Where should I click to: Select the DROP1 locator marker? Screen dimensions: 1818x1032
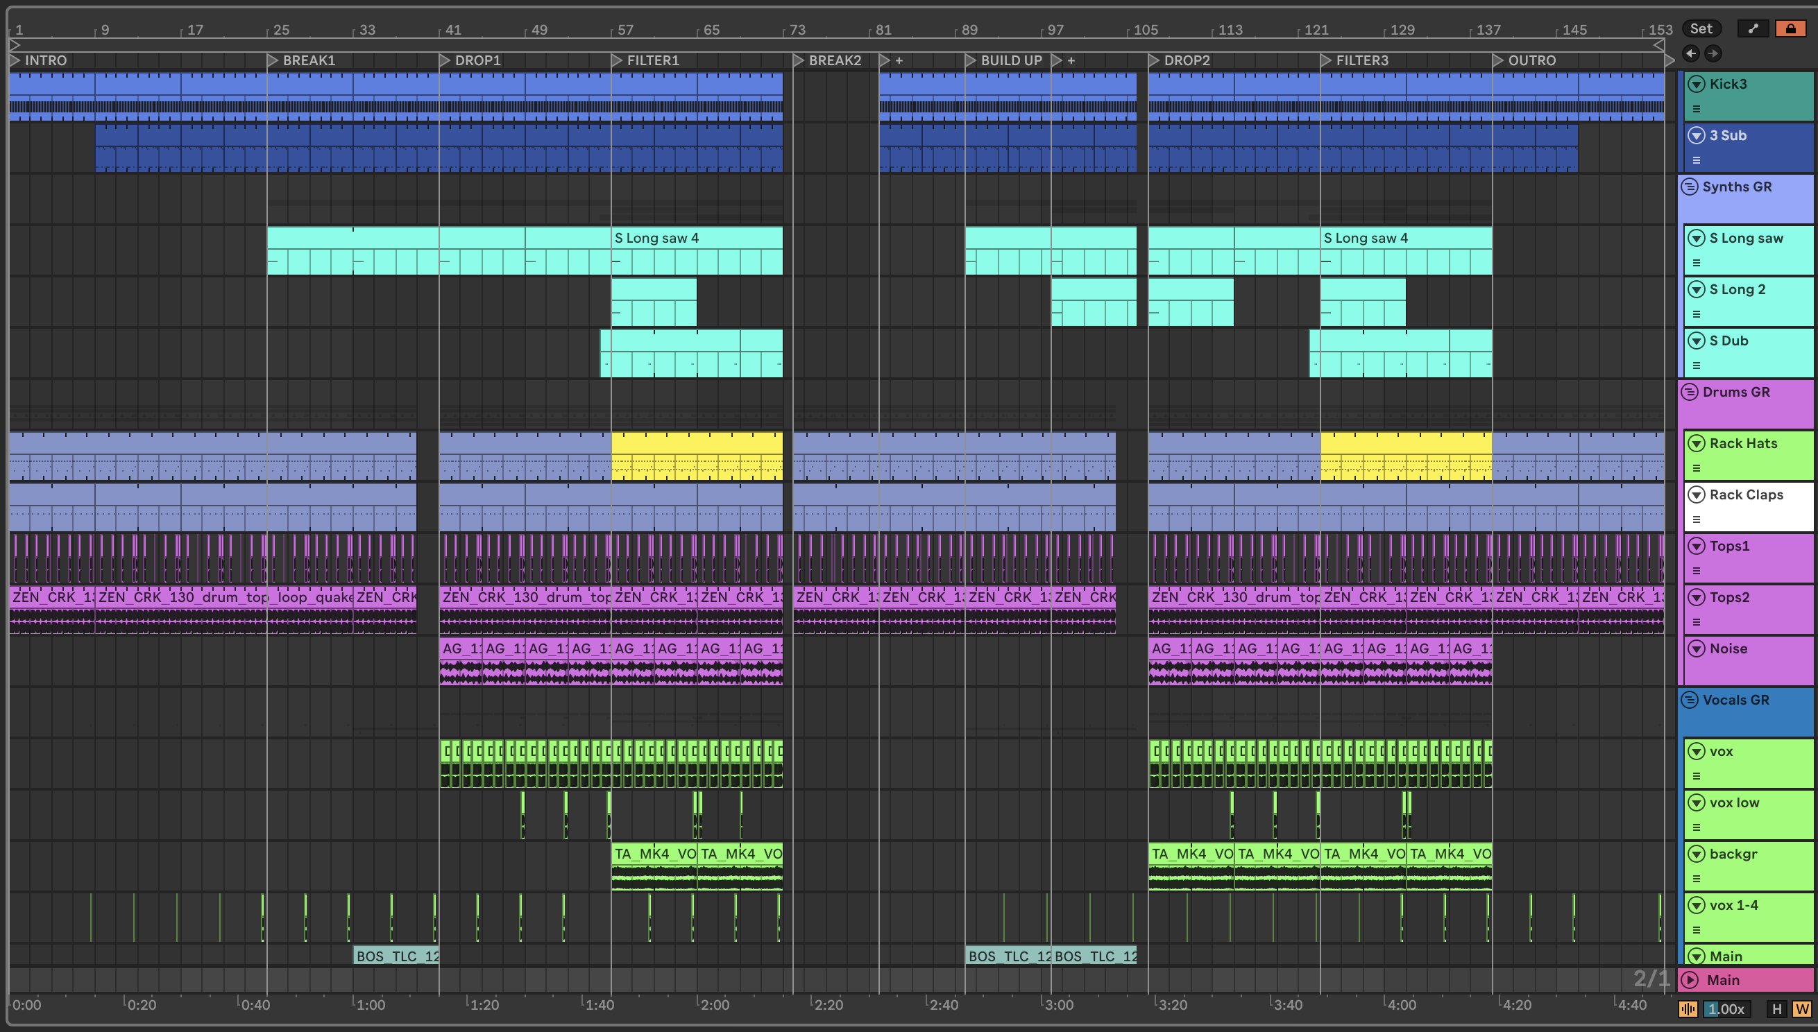[x=445, y=60]
